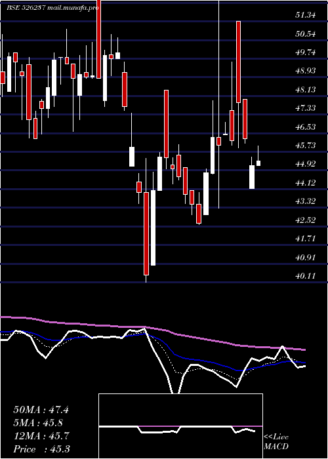
Task: Click the 46.53 price axis label
Action: pos(306,127)
